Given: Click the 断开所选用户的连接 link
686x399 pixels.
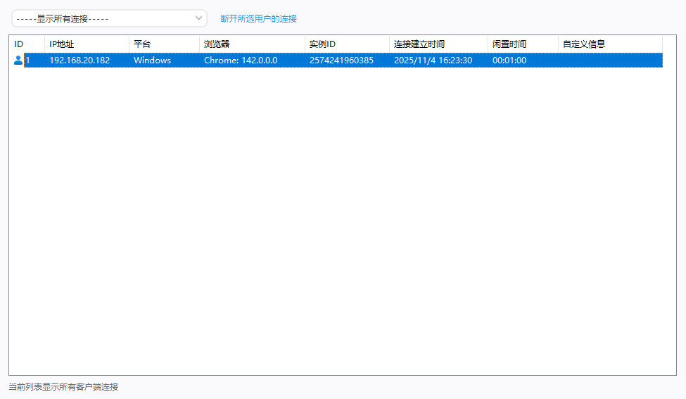Looking at the screenshot, I should [x=258, y=19].
